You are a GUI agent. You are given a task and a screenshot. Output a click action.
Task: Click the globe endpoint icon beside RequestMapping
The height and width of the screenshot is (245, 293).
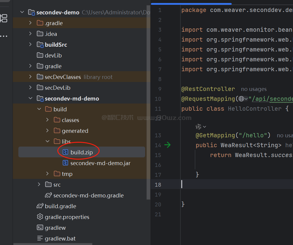click(x=241, y=99)
